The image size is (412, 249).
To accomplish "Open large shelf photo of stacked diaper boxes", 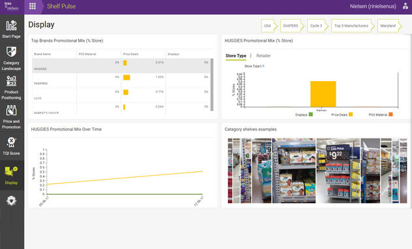I will tap(294, 171).
